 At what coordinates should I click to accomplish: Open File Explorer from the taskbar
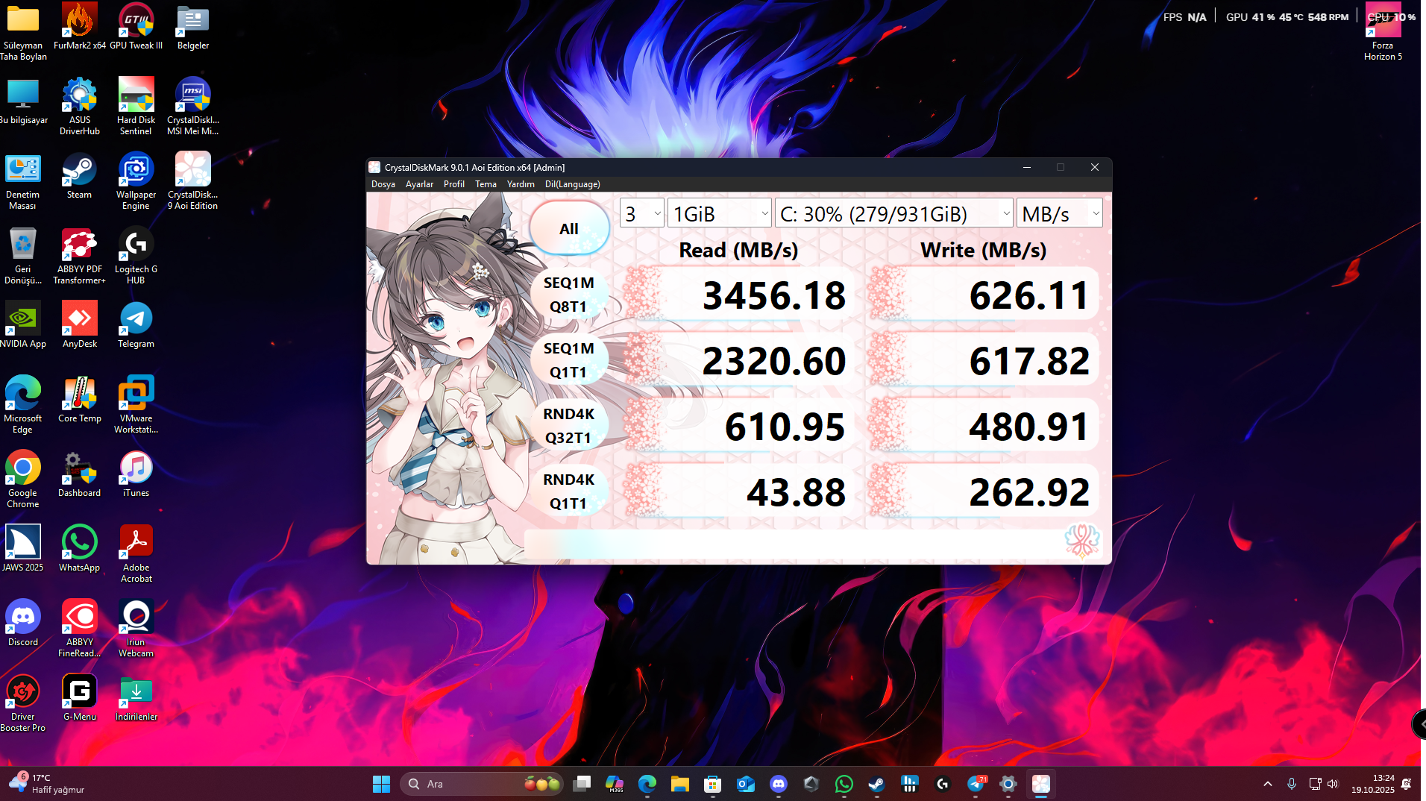pyautogui.click(x=679, y=784)
